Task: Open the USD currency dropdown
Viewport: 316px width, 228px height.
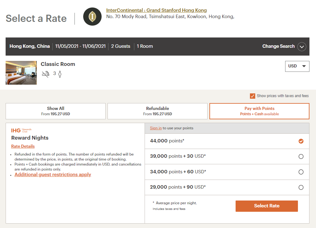Action: click(x=297, y=66)
